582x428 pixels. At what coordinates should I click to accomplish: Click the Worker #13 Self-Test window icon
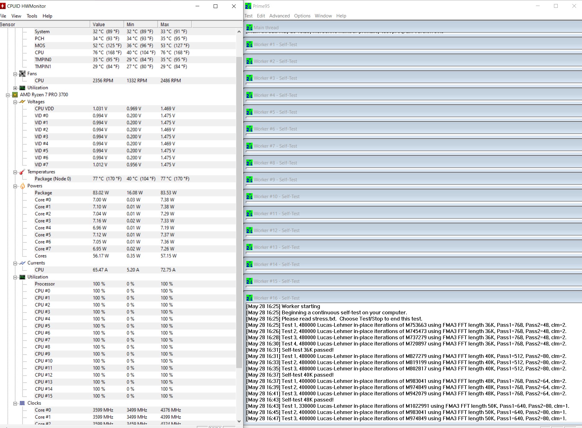(x=249, y=247)
